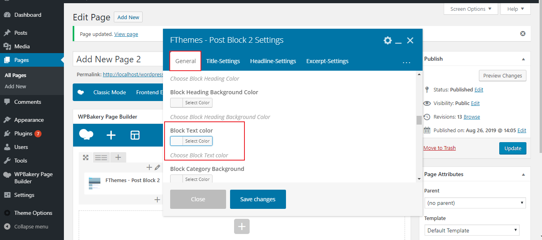
Task: Click the gray add element plus in empty area
Action: coord(241,226)
